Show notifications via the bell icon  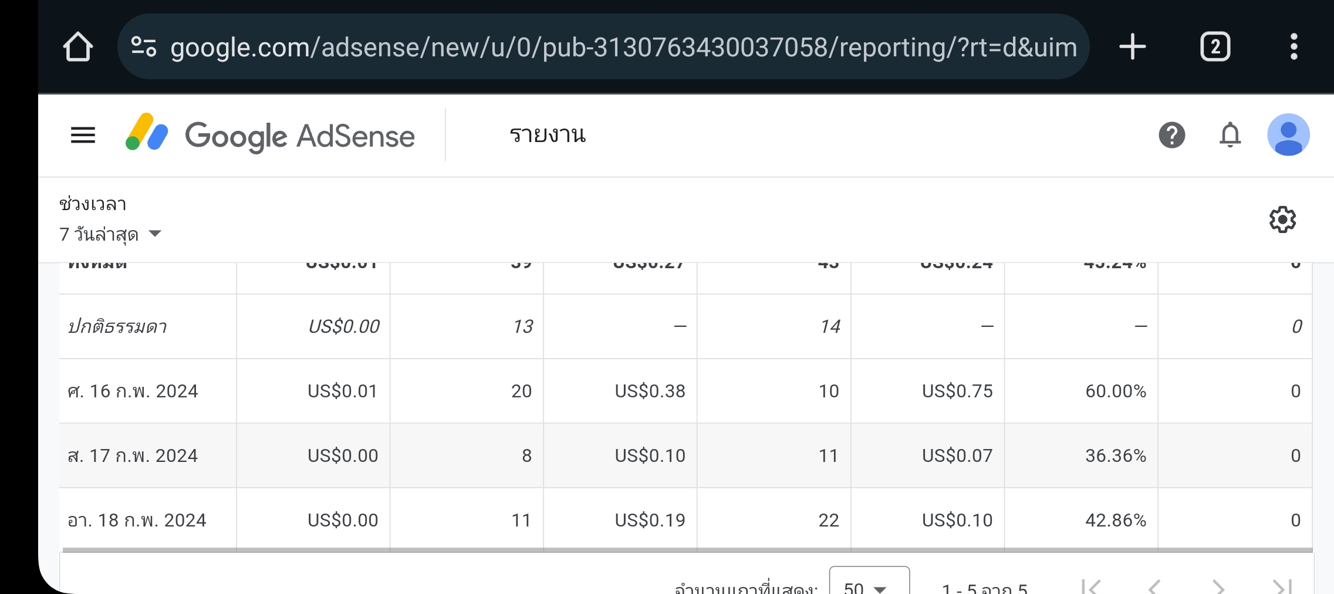click(1230, 136)
